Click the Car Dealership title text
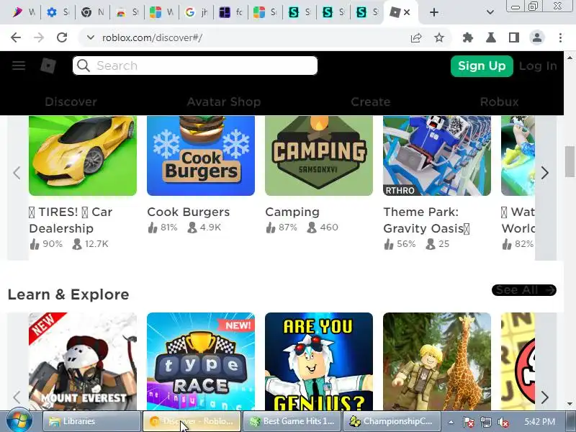Image resolution: width=576 pixels, height=432 pixels. [x=71, y=220]
